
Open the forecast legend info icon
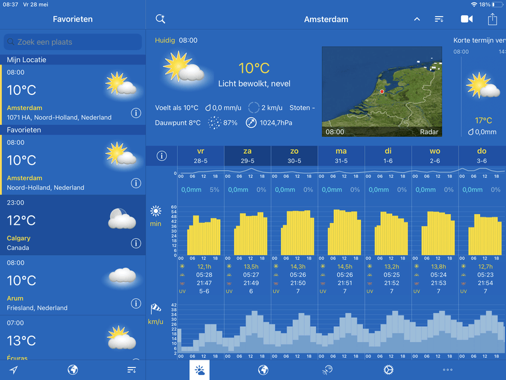[162, 156]
